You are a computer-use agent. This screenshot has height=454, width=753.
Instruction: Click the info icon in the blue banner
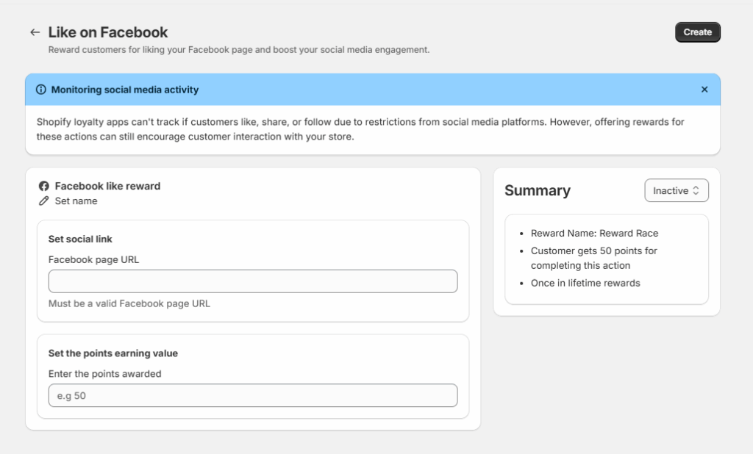click(41, 90)
